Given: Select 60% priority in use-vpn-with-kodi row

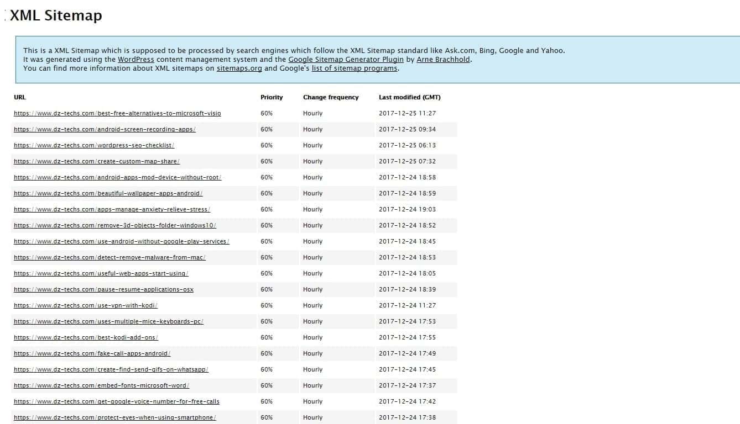Looking at the screenshot, I should tap(267, 305).
